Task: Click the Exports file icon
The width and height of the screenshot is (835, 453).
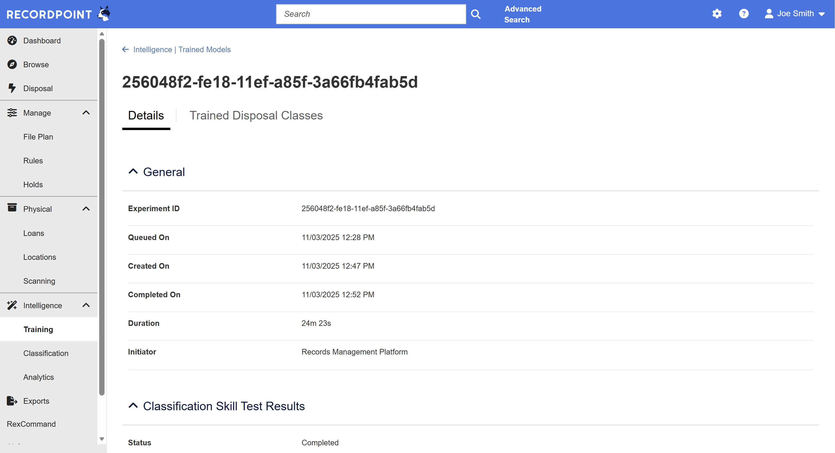Action: tap(12, 401)
